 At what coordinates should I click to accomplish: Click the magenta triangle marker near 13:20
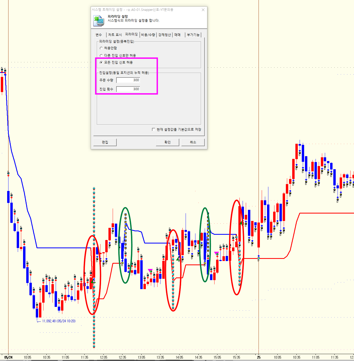(150, 271)
